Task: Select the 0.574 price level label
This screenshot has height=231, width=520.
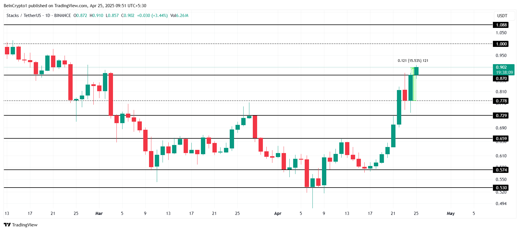Action: [501, 170]
